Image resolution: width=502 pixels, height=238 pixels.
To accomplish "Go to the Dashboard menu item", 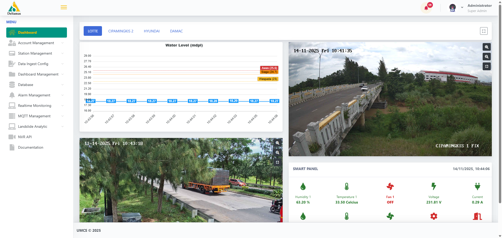I will 27,32.
